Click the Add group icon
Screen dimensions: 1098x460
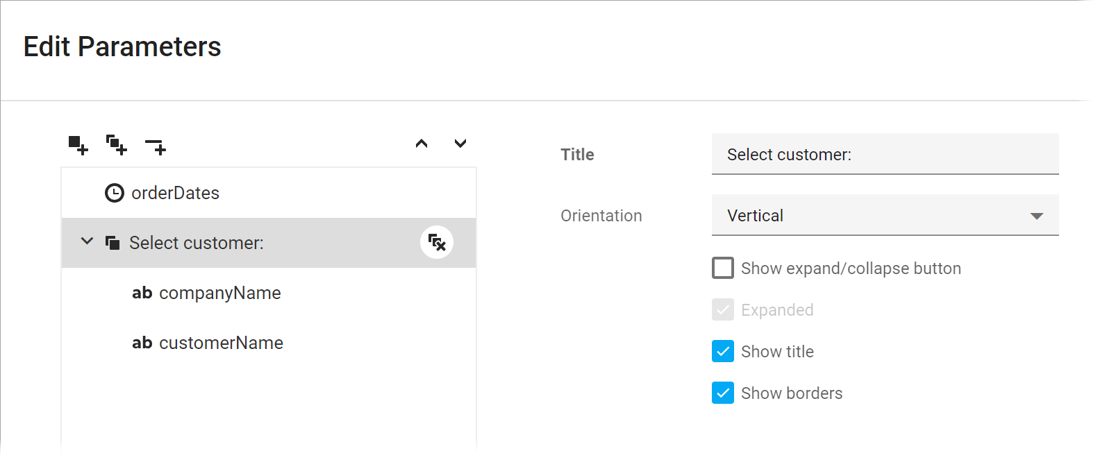[x=116, y=145]
